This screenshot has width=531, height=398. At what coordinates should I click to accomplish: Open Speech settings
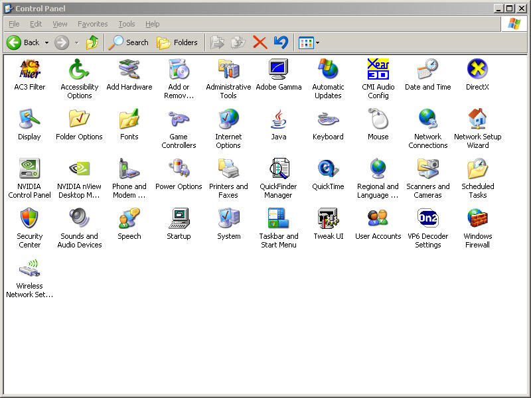129,224
